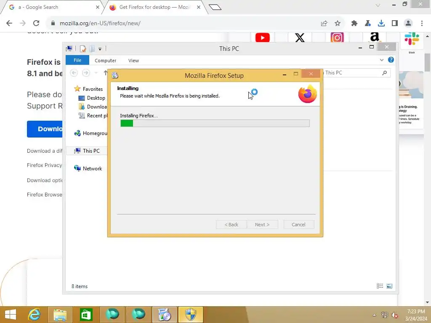Open the 'Download options' link

[45, 180]
